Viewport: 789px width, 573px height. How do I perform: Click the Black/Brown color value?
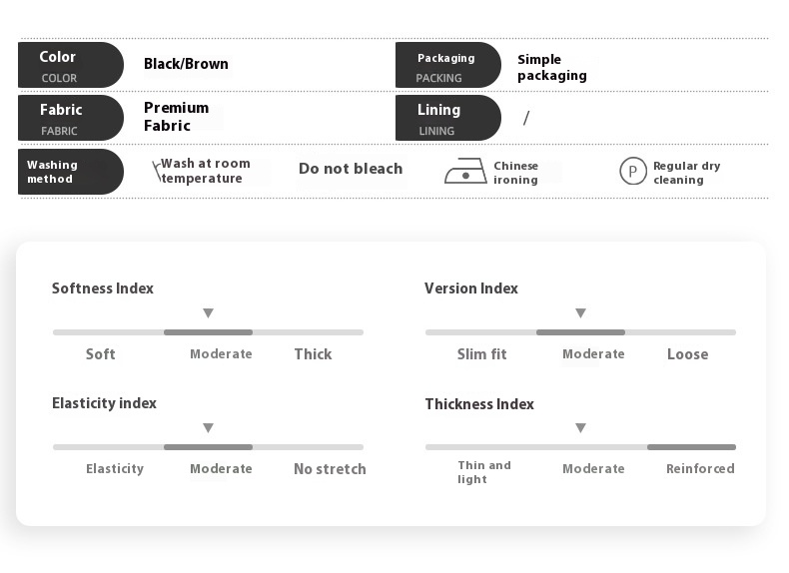186,65
